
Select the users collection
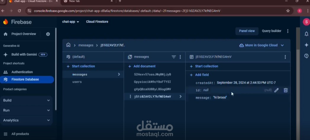tap(93, 82)
